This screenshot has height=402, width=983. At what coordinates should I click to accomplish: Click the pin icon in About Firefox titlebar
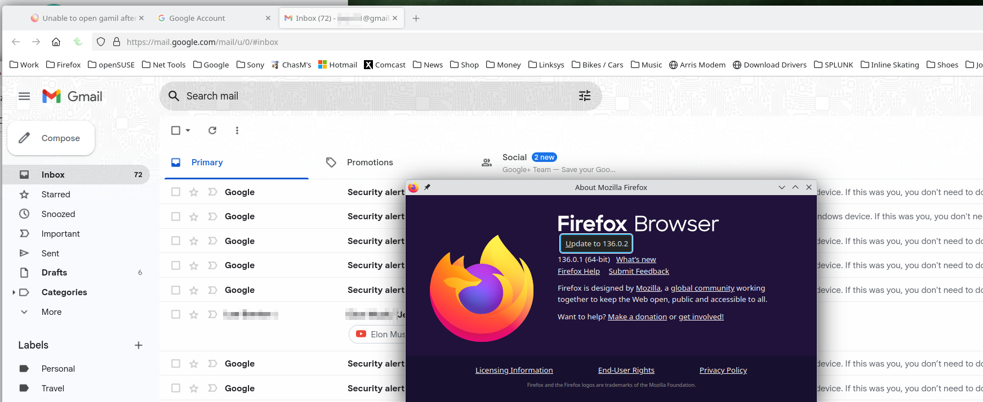427,187
